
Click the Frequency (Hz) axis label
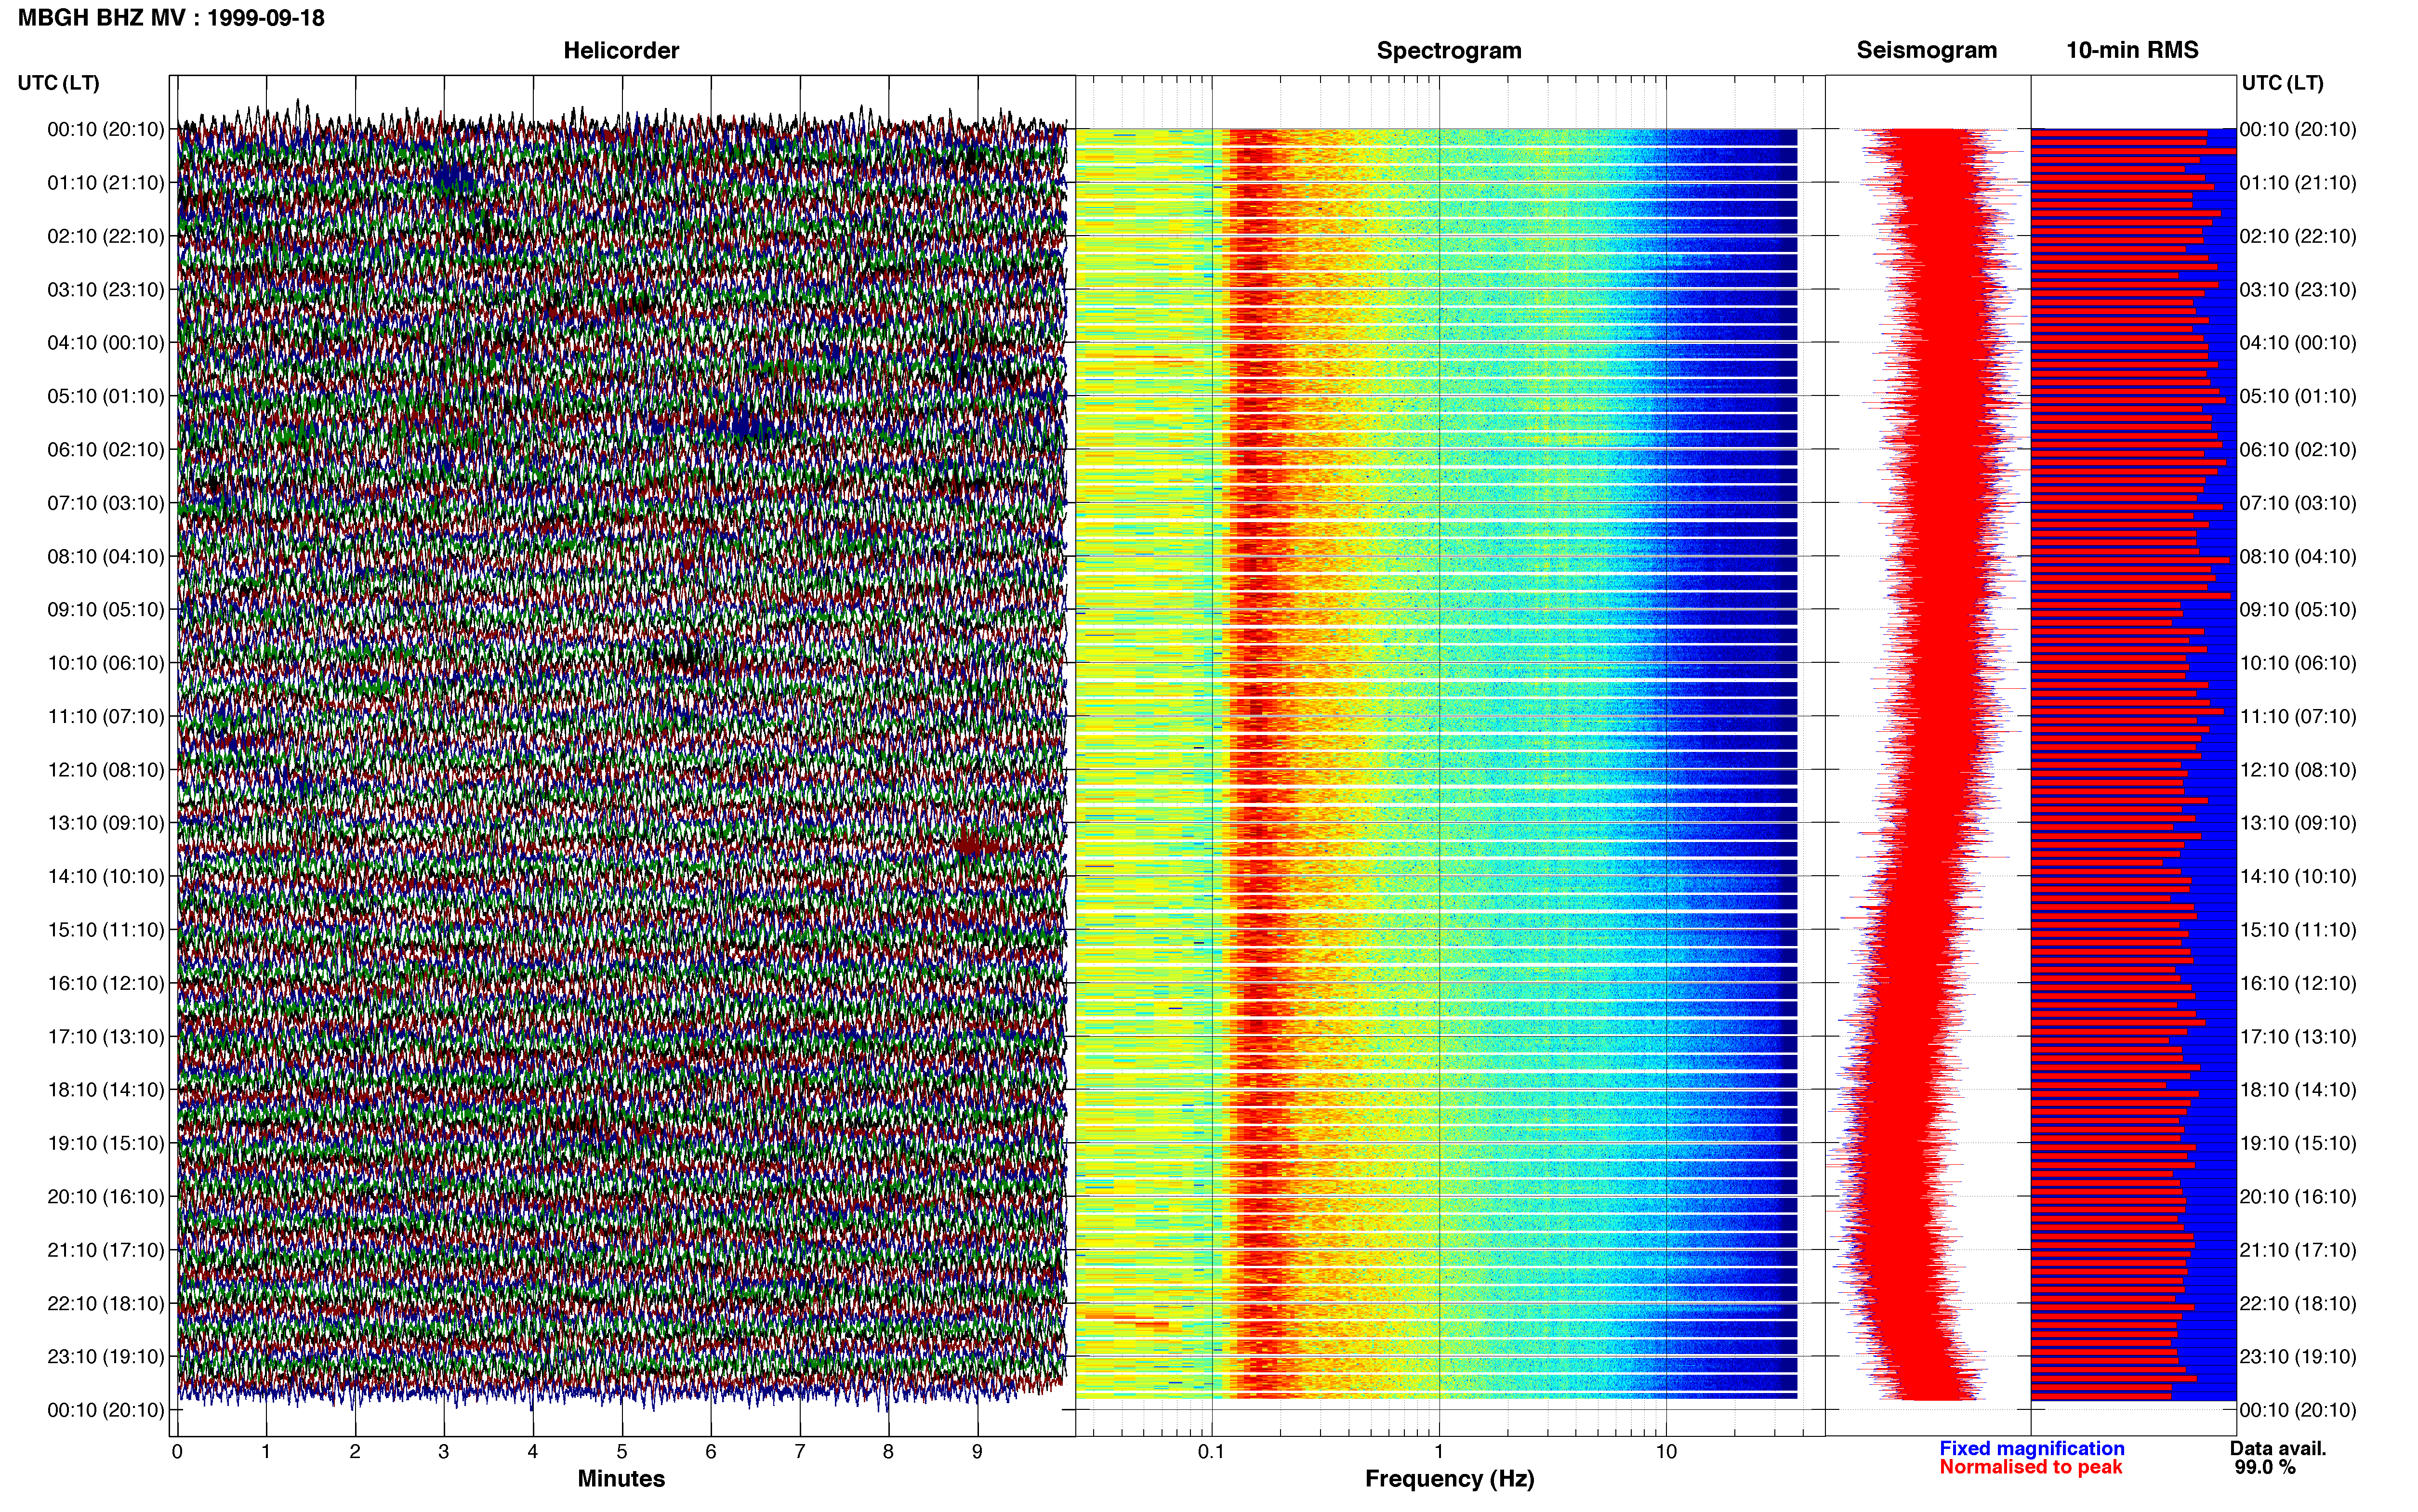1449,1479
